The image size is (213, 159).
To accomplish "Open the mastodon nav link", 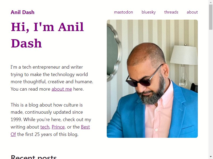I will click(x=124, y=12).
